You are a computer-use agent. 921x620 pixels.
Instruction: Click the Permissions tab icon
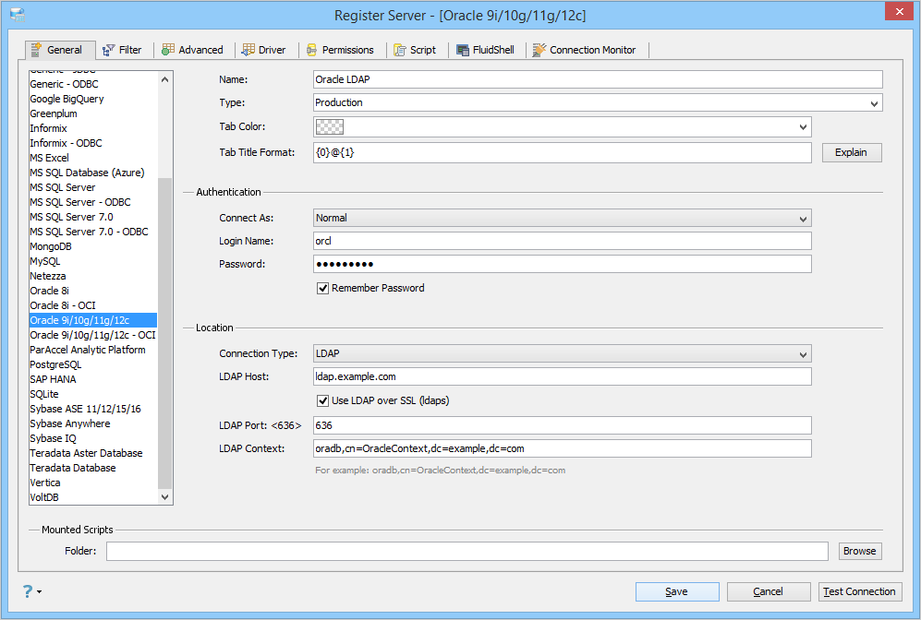tap(312, 50)
